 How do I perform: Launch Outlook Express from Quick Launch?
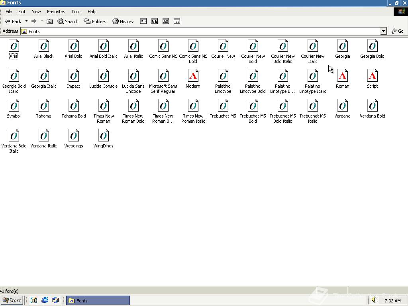pyautogui.click(x=55, y=300)
